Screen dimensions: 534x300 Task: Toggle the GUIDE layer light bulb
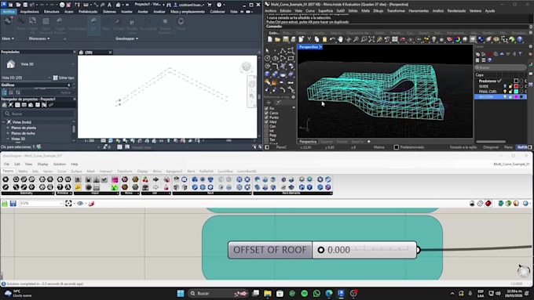pos(505,86)
